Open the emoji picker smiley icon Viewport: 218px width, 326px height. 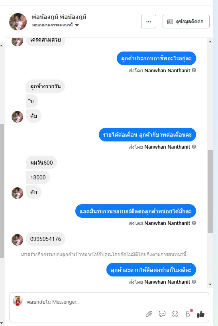click(175, 314)
